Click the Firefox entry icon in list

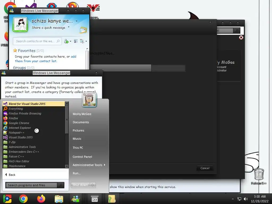[5, 118]
